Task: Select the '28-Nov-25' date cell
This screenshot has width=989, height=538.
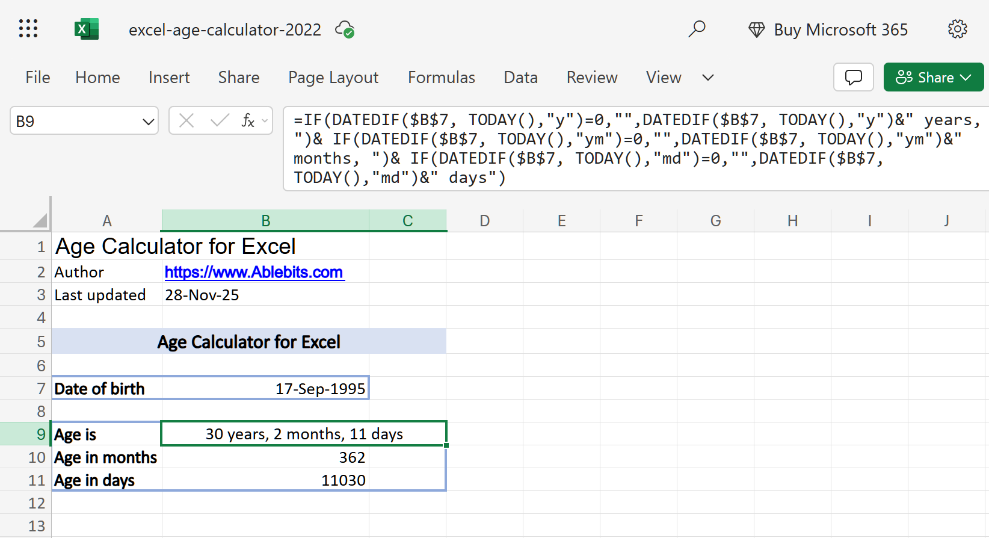Action: coord(265,295)
